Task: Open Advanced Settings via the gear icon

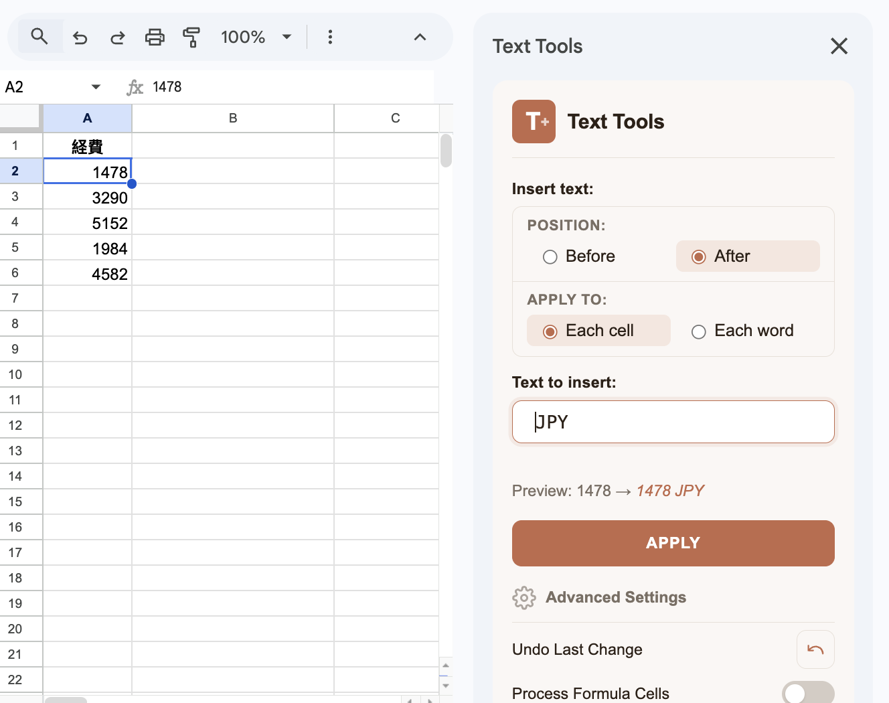Action: click(524, 597)
